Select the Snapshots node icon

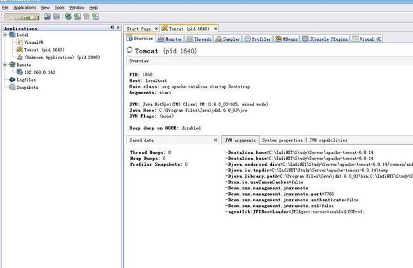(x=12, y=87)
